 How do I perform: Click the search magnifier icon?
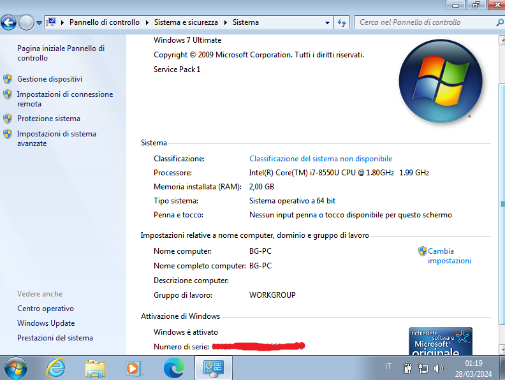click(x=500, y=22)
